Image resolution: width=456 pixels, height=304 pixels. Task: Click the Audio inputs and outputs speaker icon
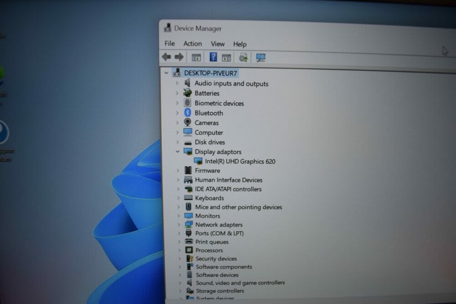(187, 83)
